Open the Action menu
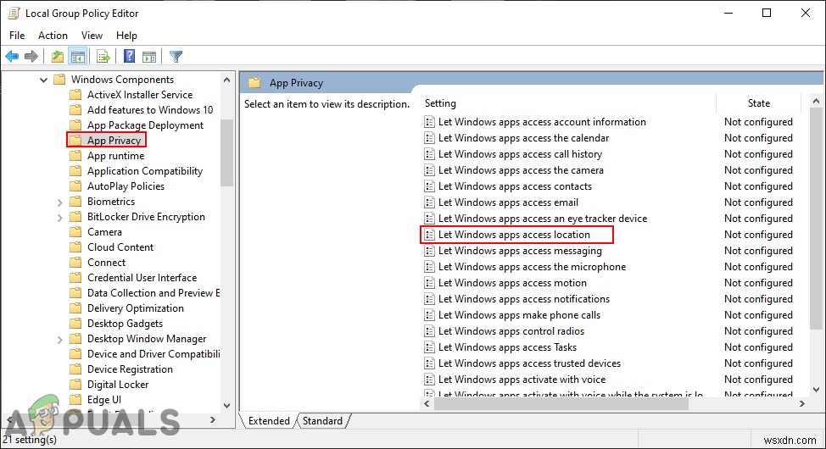 coord(53,36)
